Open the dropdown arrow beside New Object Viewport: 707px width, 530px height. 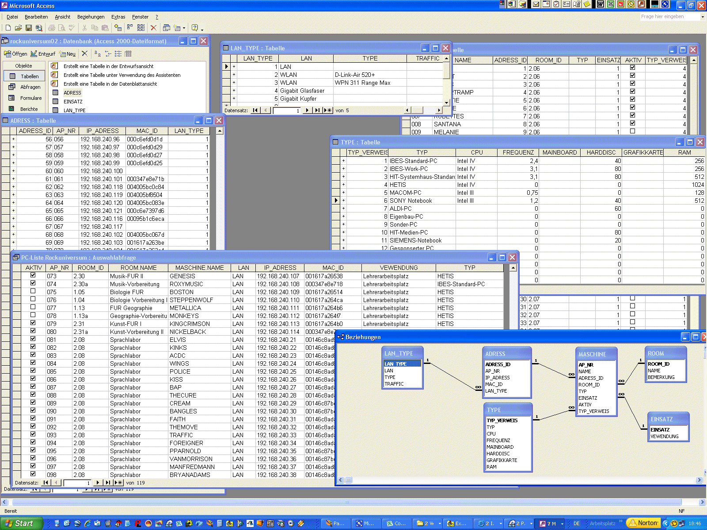[x=184, y=28]
